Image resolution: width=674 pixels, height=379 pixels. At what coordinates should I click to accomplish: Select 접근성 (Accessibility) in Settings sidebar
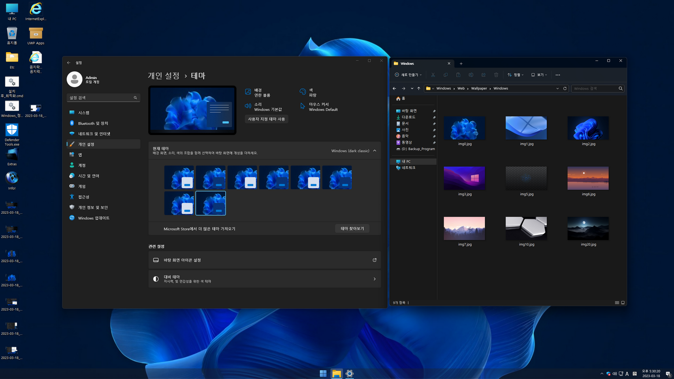coord(103,197)
